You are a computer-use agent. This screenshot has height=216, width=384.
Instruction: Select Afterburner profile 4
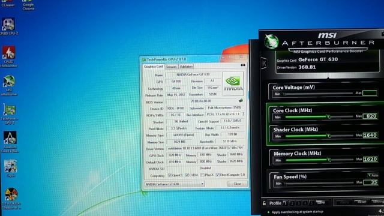305,203
